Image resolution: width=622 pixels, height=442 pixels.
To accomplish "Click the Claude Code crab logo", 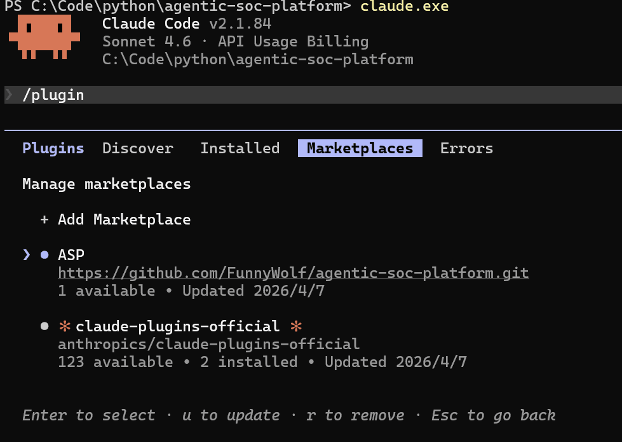I will coord(43,38).
